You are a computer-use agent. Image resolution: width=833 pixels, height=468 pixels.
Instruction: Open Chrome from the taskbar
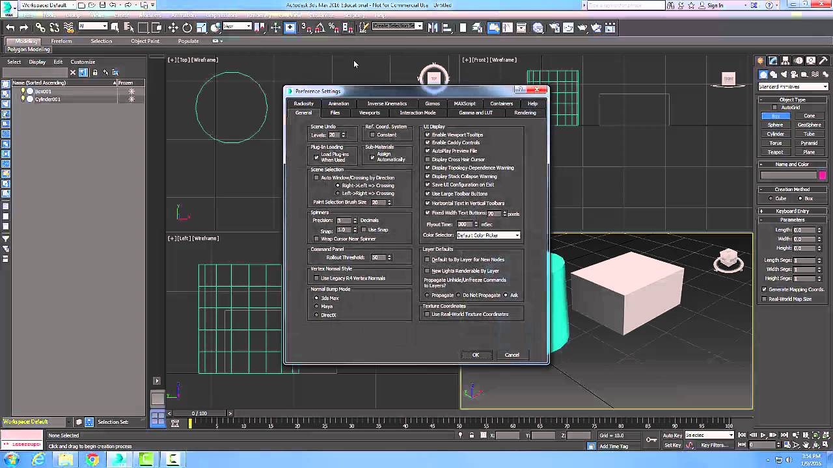pyautogui.click(x=92, y=460)
